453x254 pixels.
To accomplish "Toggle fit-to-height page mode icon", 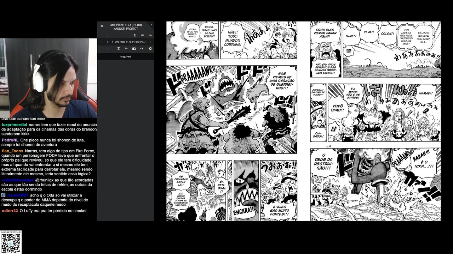I will click(119, 48).
